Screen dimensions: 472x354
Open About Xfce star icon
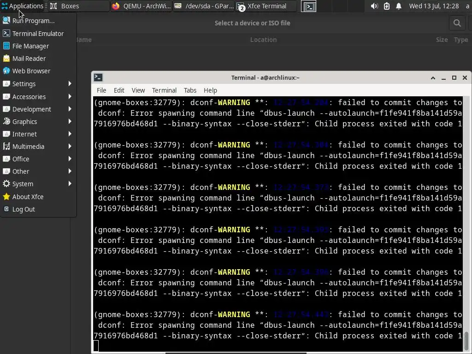click(x=6, y=196)
